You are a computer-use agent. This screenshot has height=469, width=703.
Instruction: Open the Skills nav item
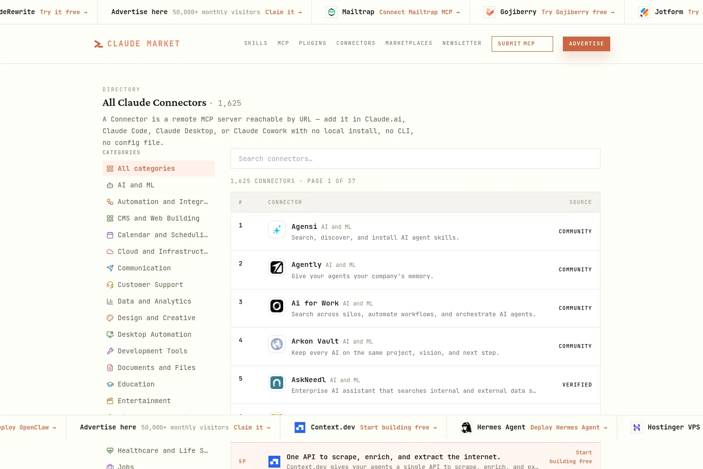256,43
